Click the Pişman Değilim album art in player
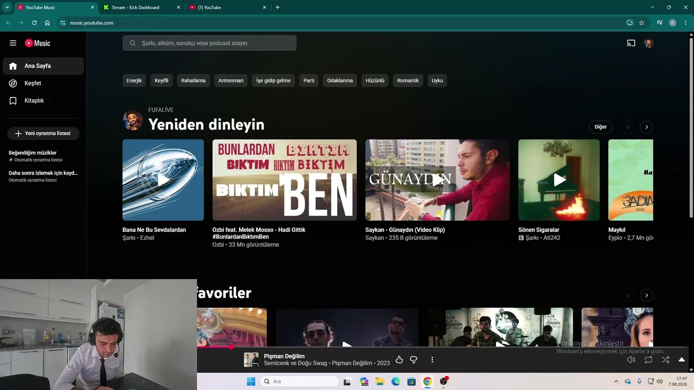The width and height of the screenshot is (694, 390). click(x=251, y=360)
